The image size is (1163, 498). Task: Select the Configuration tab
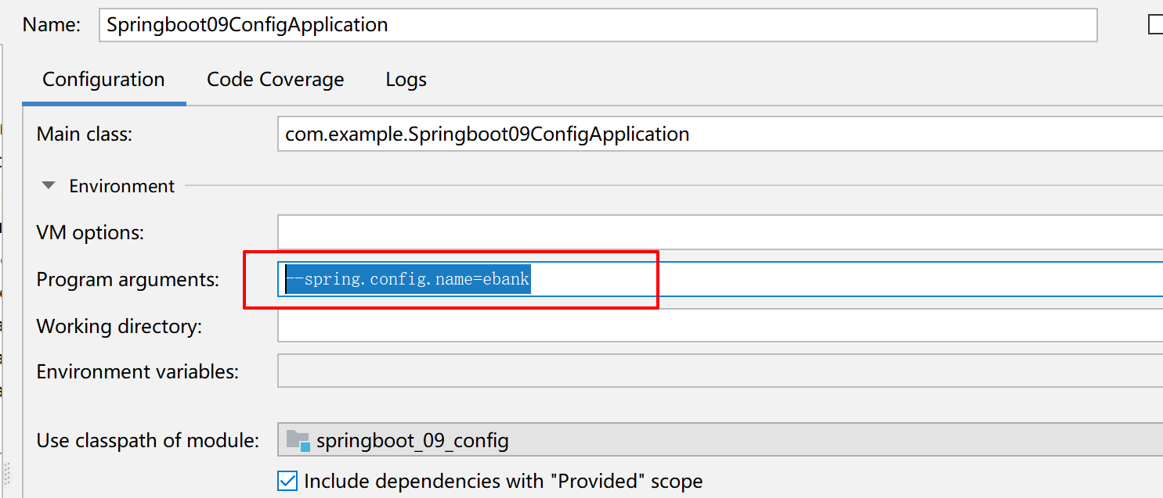(103, 80)
